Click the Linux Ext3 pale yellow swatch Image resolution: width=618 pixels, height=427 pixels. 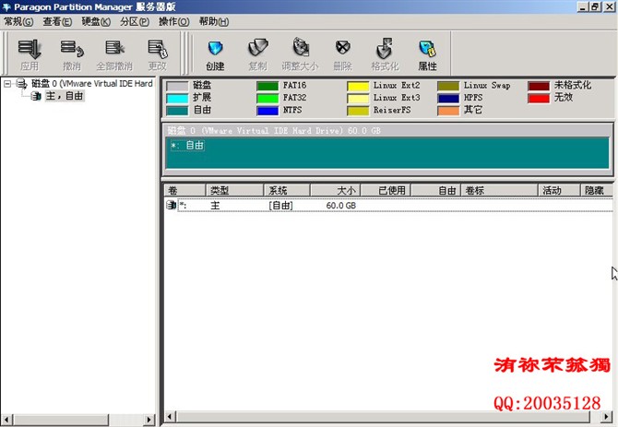click(x=358, y=98)
